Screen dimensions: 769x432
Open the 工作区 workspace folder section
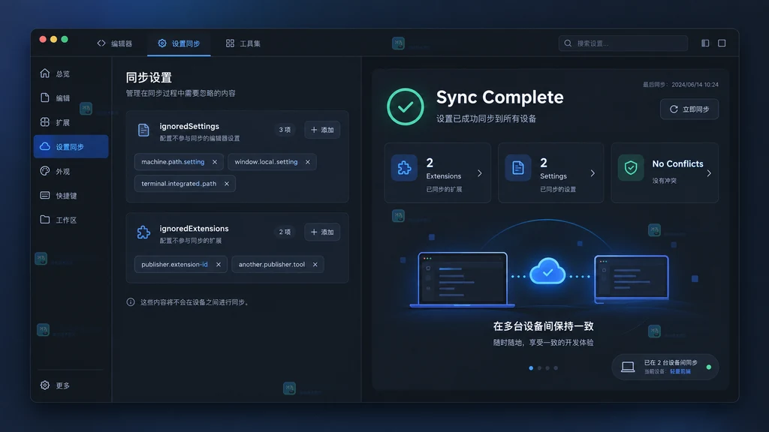click(71, 220)
